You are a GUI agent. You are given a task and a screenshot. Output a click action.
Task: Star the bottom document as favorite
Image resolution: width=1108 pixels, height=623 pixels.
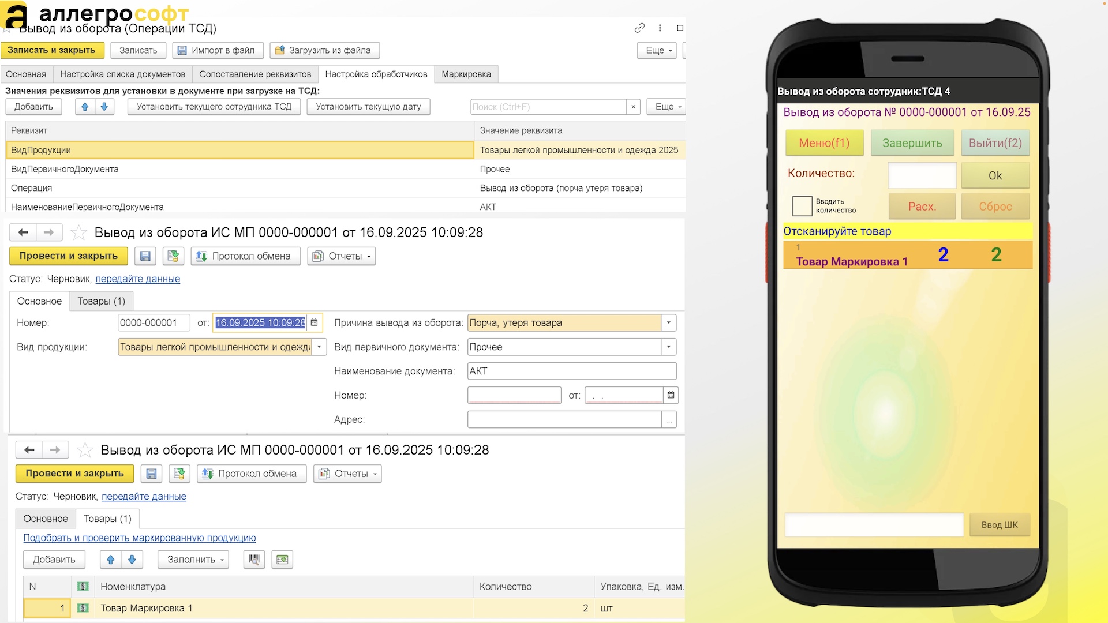tap(85, 450)
